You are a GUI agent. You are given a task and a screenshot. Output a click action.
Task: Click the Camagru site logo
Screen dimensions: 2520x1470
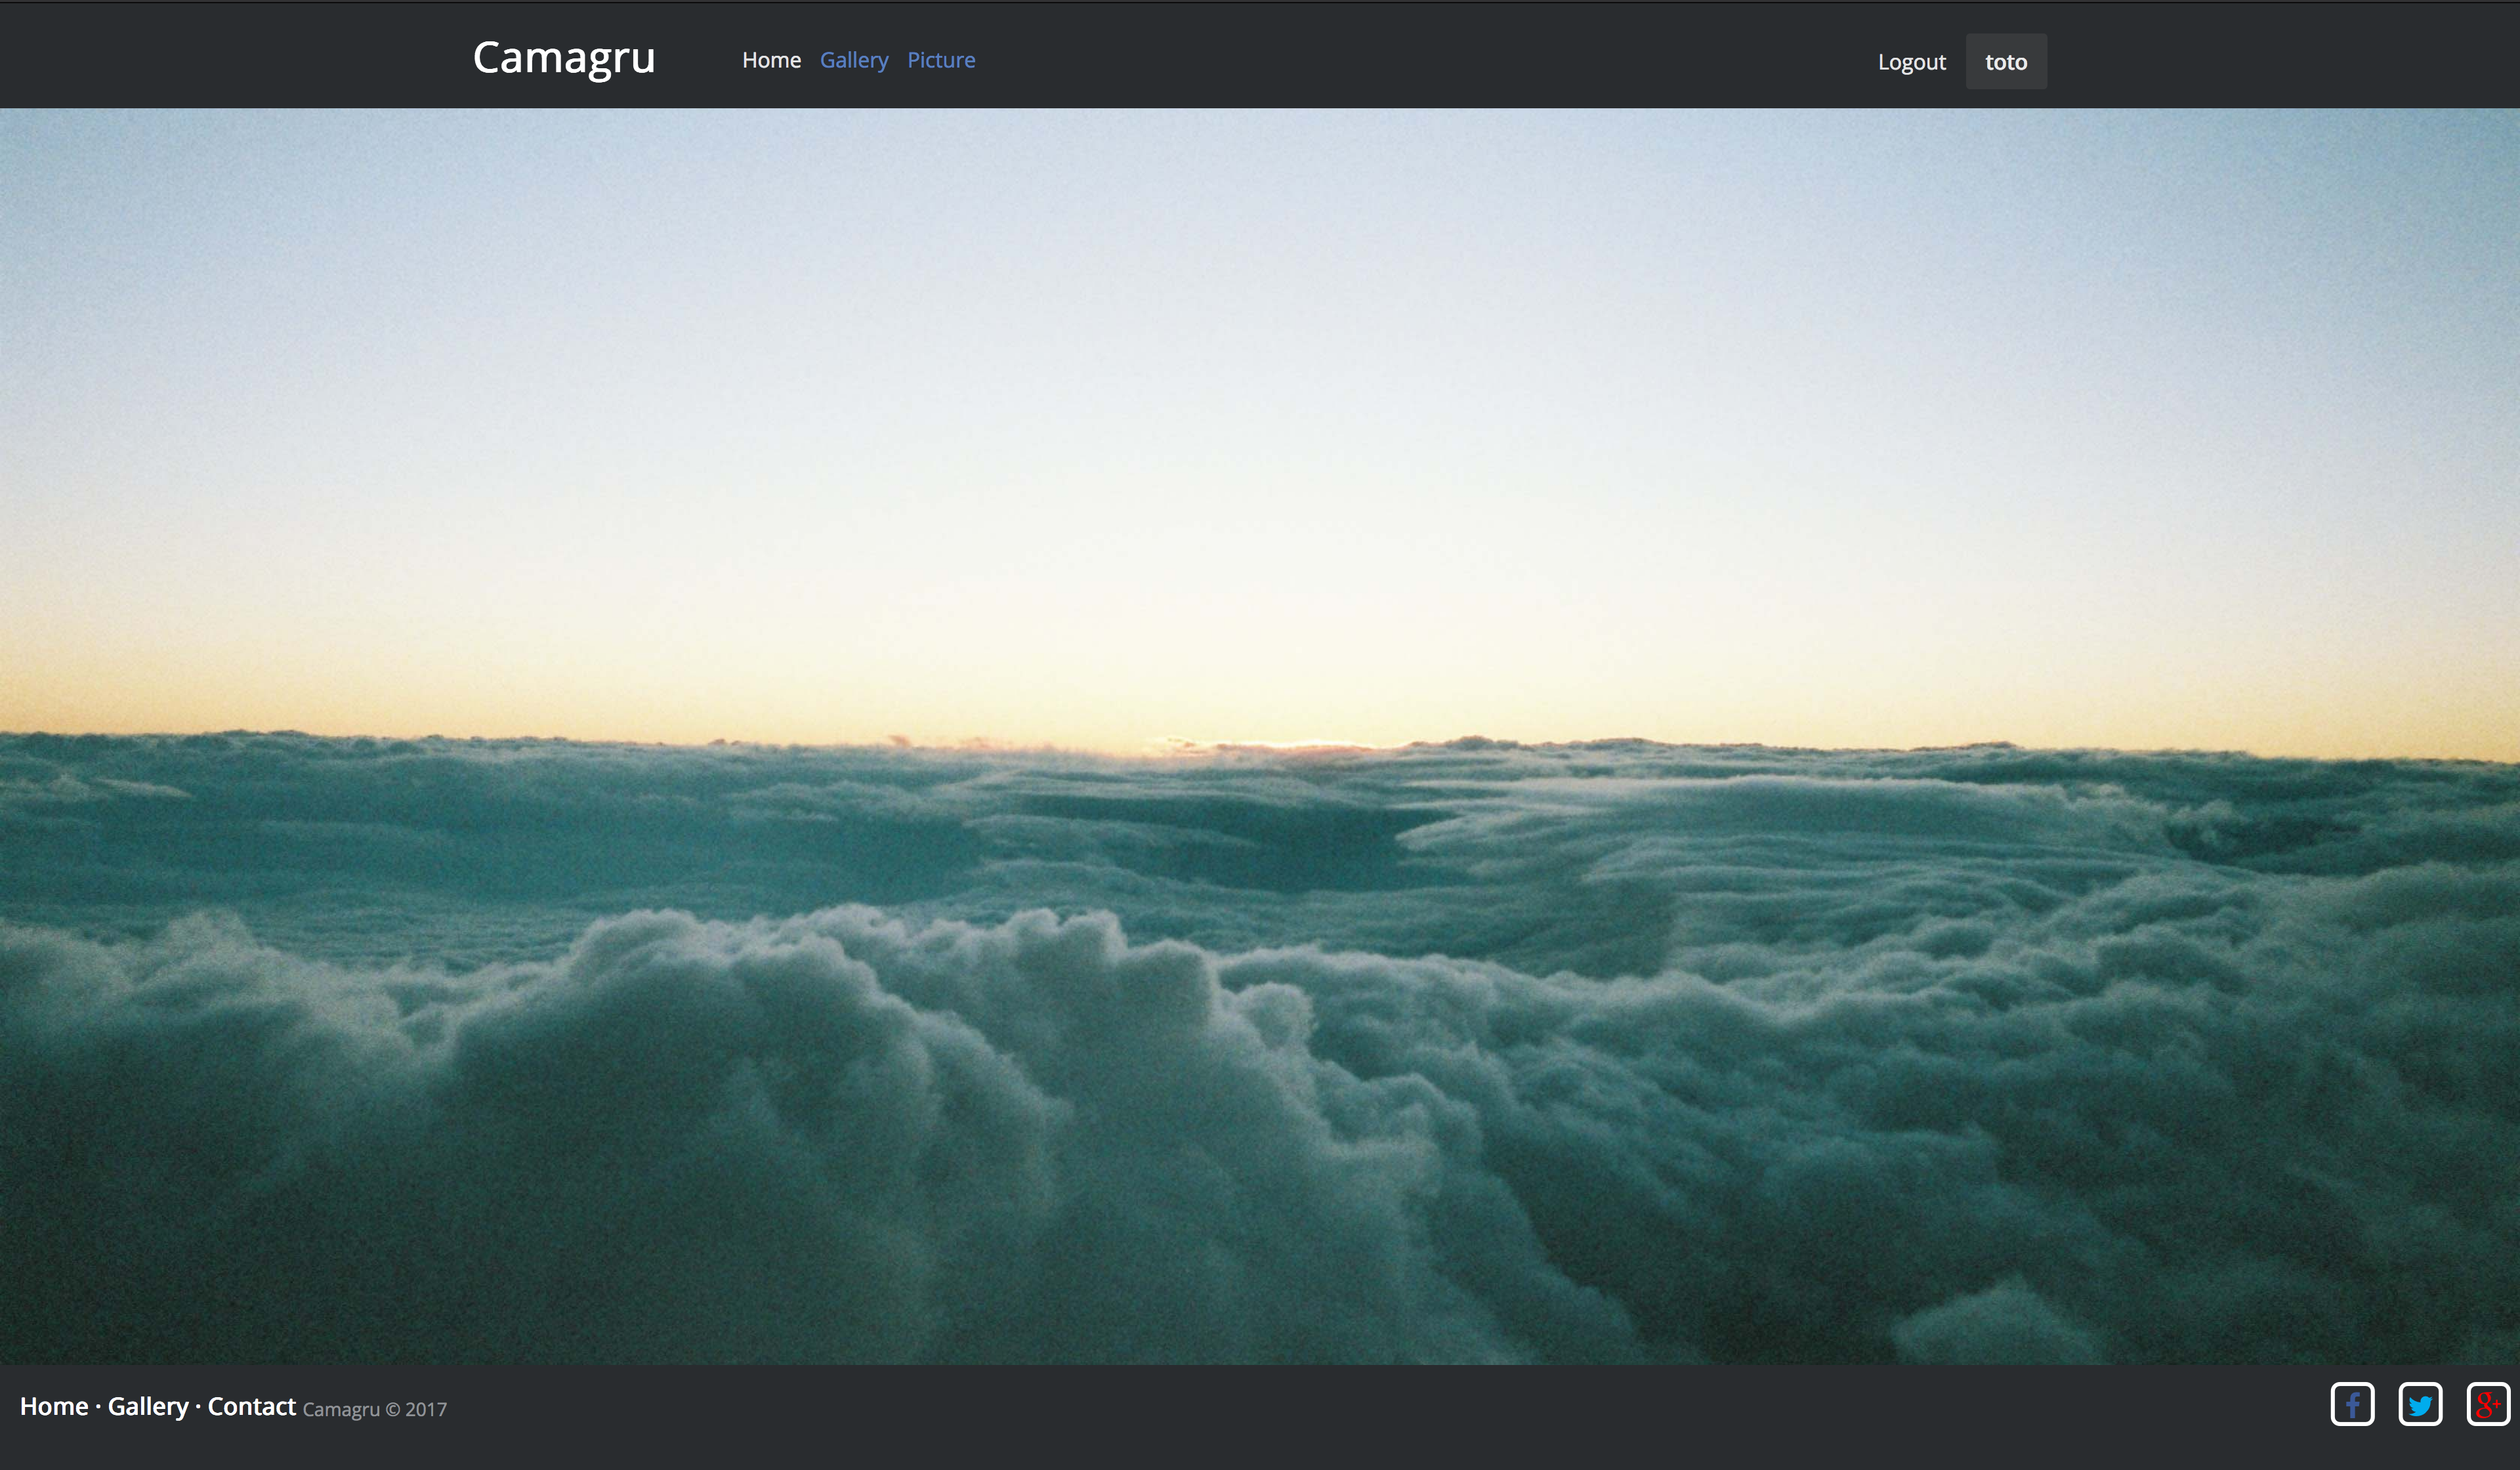[x=564, y=58]
